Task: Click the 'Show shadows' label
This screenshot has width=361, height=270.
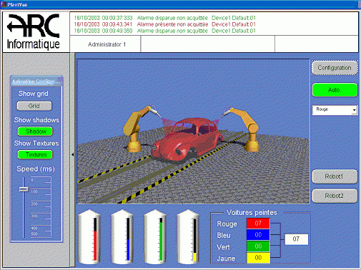Action: pyautogui.click(x=36, y=120)
